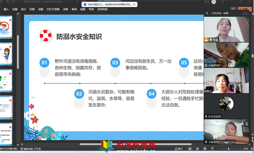The width and height of the screenshot is (254, 153).
Task: Click the pen icon in title bar
Action: tap(223, 2)
